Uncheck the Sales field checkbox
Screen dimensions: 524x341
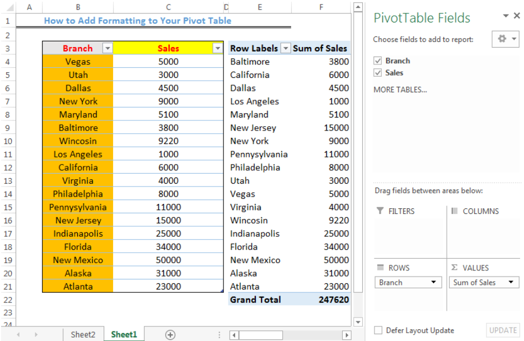click(x=378, y=73)
